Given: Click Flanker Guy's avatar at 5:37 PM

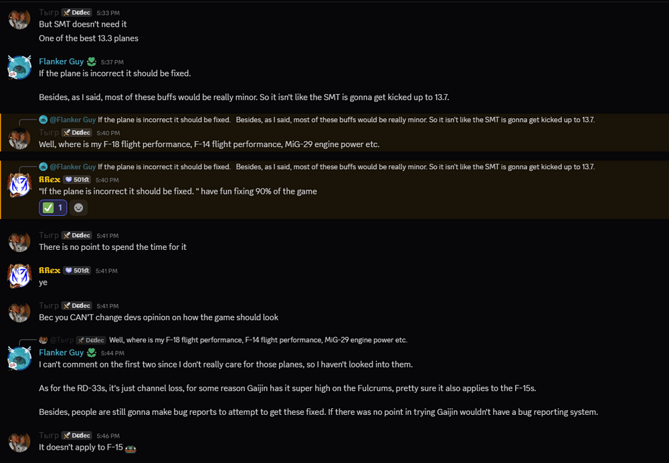Looking at the screenshot, I should 19,67.
